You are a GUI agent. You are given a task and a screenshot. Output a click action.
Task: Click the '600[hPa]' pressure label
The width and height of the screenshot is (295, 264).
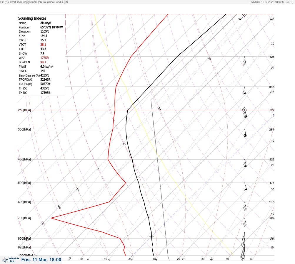pos(24,202)
